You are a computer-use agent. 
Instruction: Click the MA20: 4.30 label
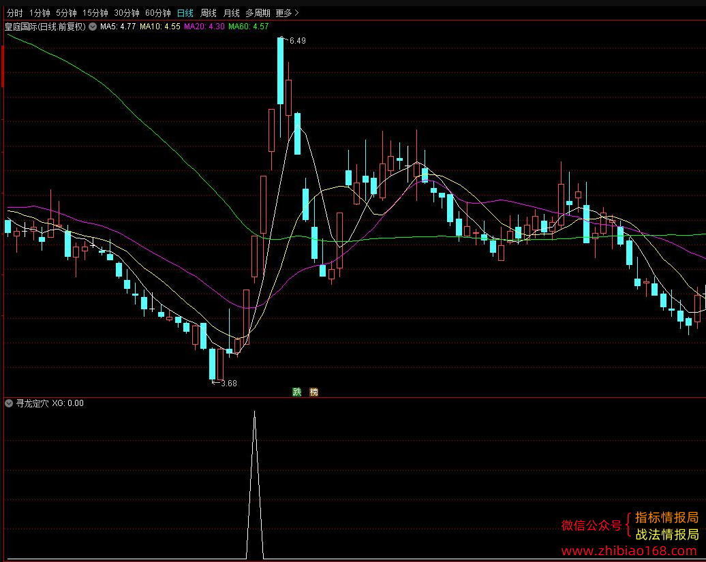tap(204, 27)
